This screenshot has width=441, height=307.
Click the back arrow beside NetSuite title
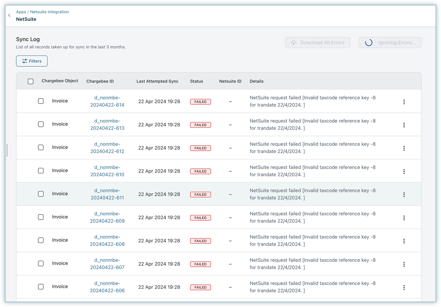[x=9, y=15]
